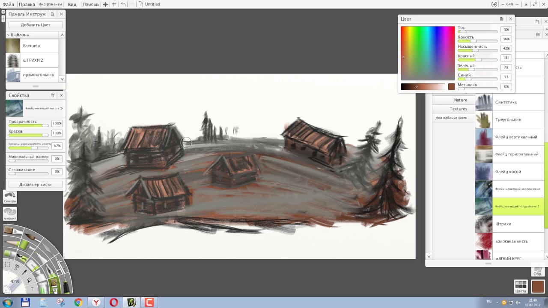Open the brush preset selector in Свойства
This screenshot has width=548, height=308.
coord(36,108)
